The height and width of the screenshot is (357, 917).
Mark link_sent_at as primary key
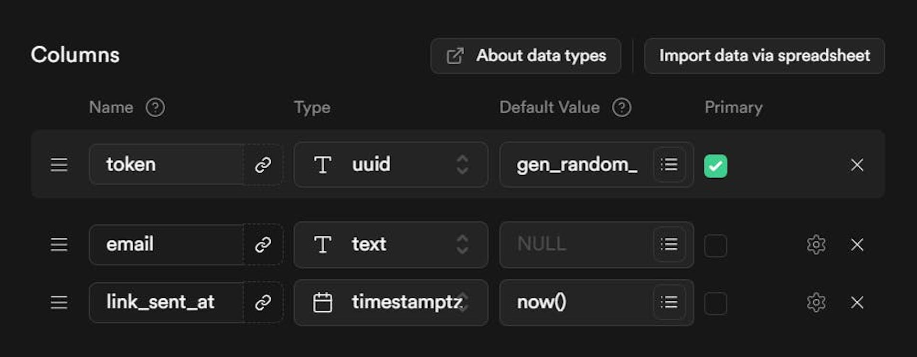coord(715,303)
